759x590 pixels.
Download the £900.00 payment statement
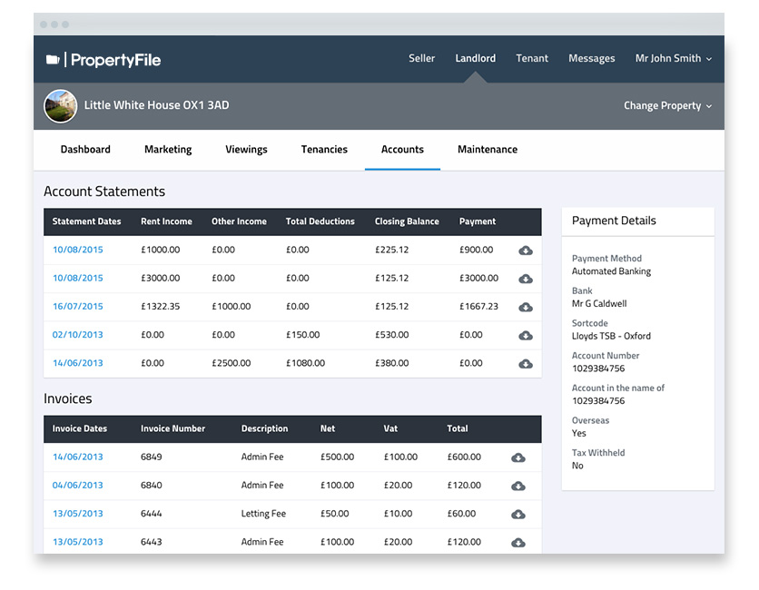[x=526, y=251]
